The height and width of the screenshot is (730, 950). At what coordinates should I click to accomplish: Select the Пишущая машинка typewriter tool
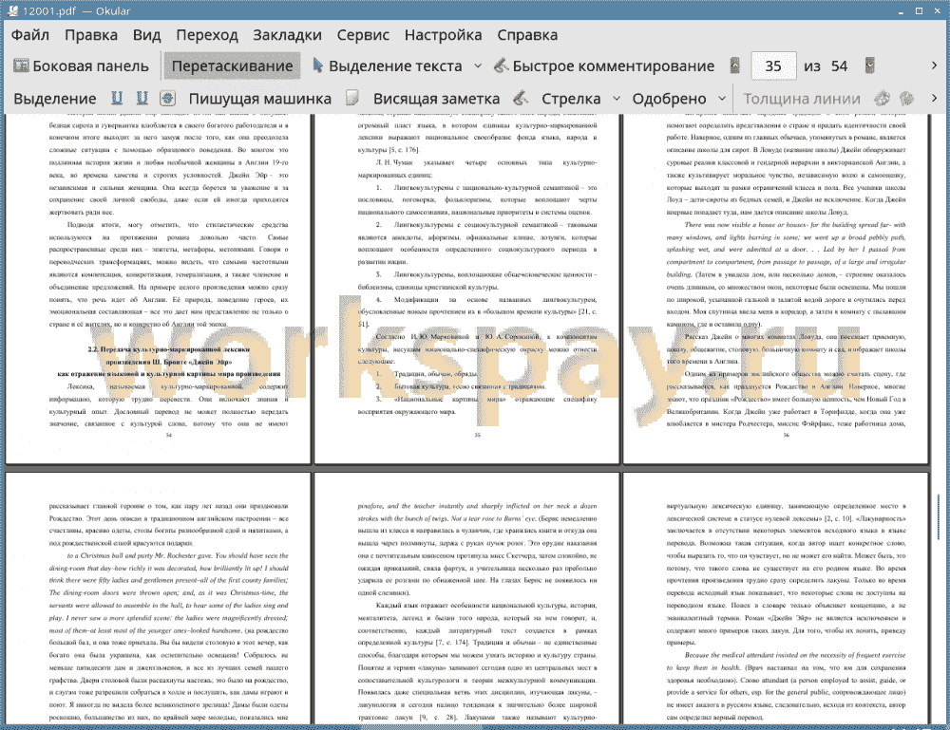[260, 99]
